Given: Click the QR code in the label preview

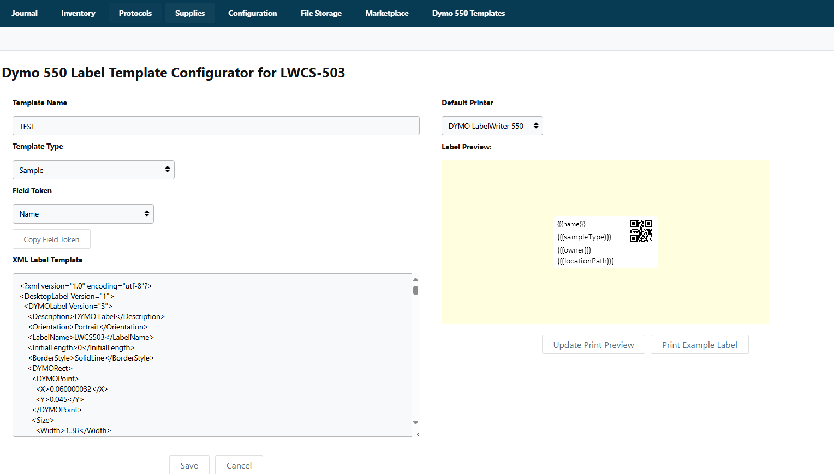Looking at the screenshot, I should coord(641,231).
